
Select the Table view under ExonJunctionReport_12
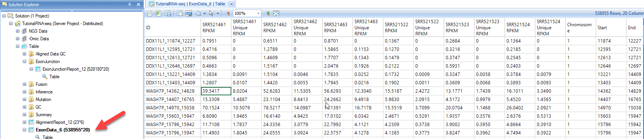click(54, 77)
